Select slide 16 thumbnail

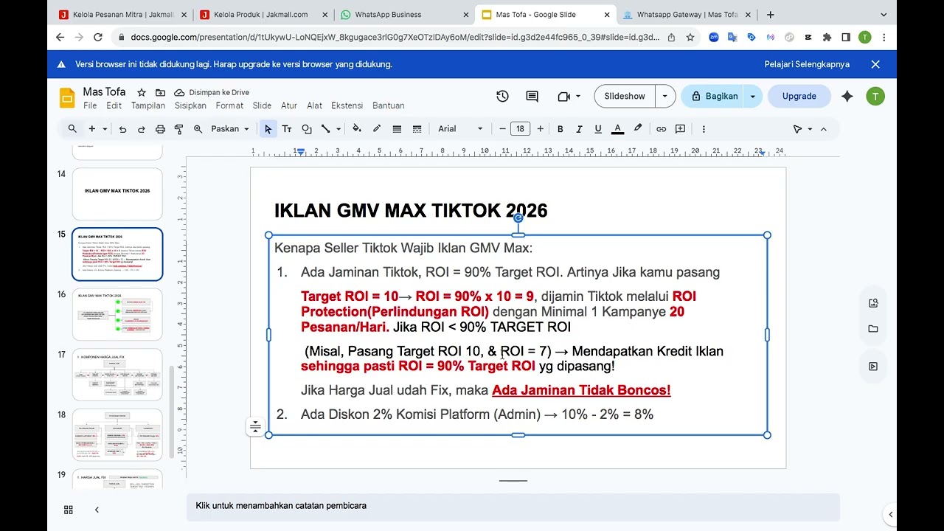[x=117, y=314]
